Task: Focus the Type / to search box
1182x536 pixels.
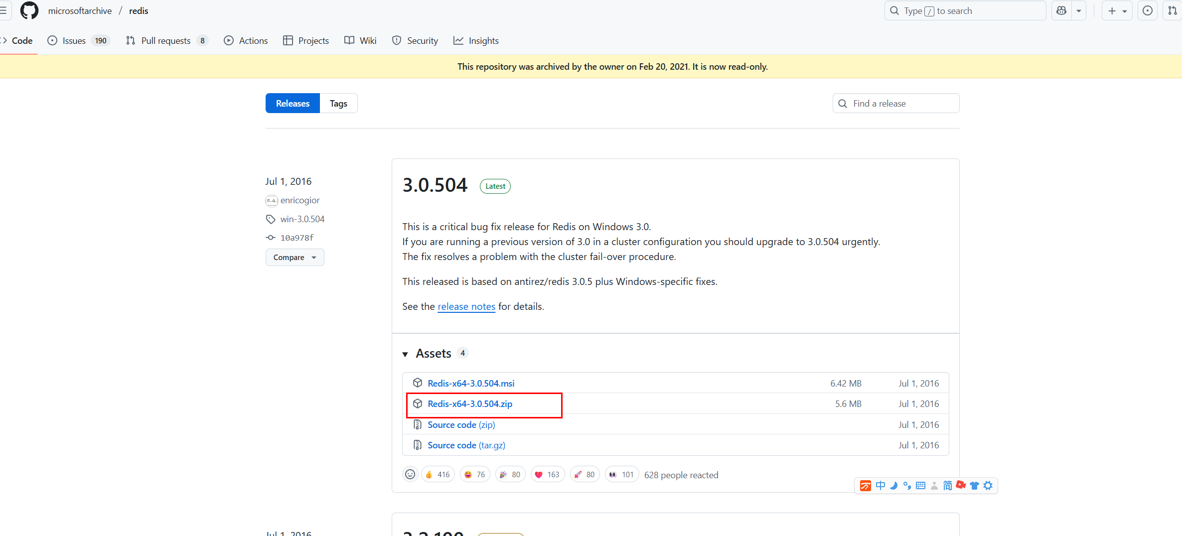Action: click(x=965, y=10)
